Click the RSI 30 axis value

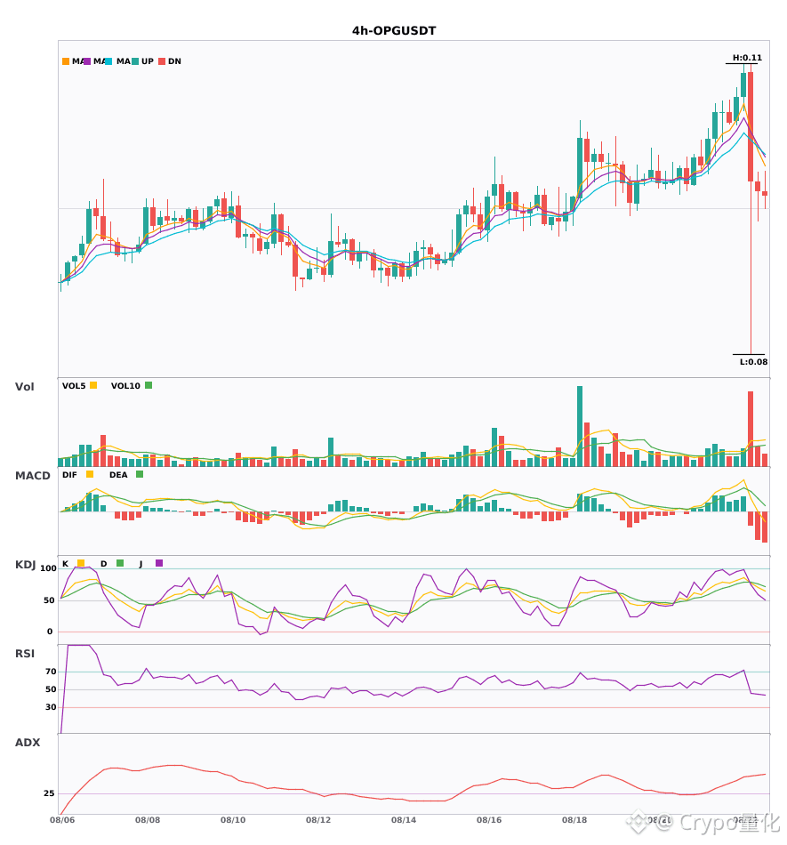point(52,707)
